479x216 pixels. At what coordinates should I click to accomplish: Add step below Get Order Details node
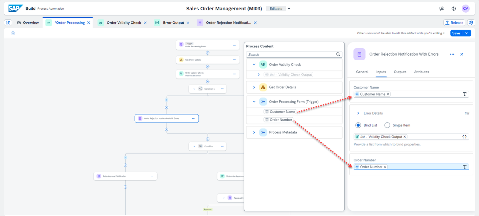208,67
